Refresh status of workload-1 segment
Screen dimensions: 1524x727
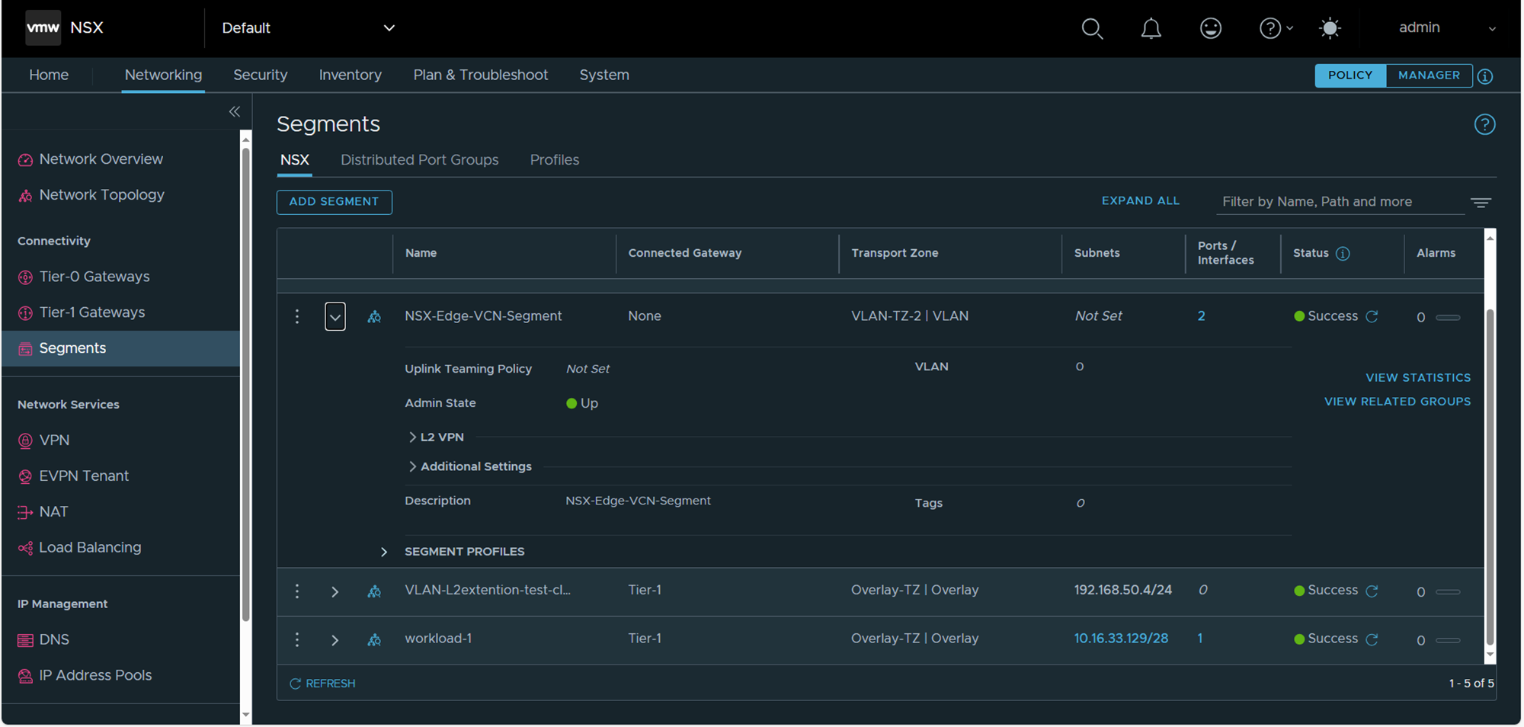pos(1372,639)
